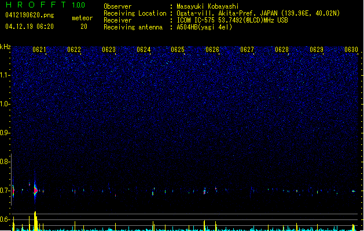Click the 0627 time marker
Image resolution: width=364 pixels, height=231 pixels.
point(247,50)
